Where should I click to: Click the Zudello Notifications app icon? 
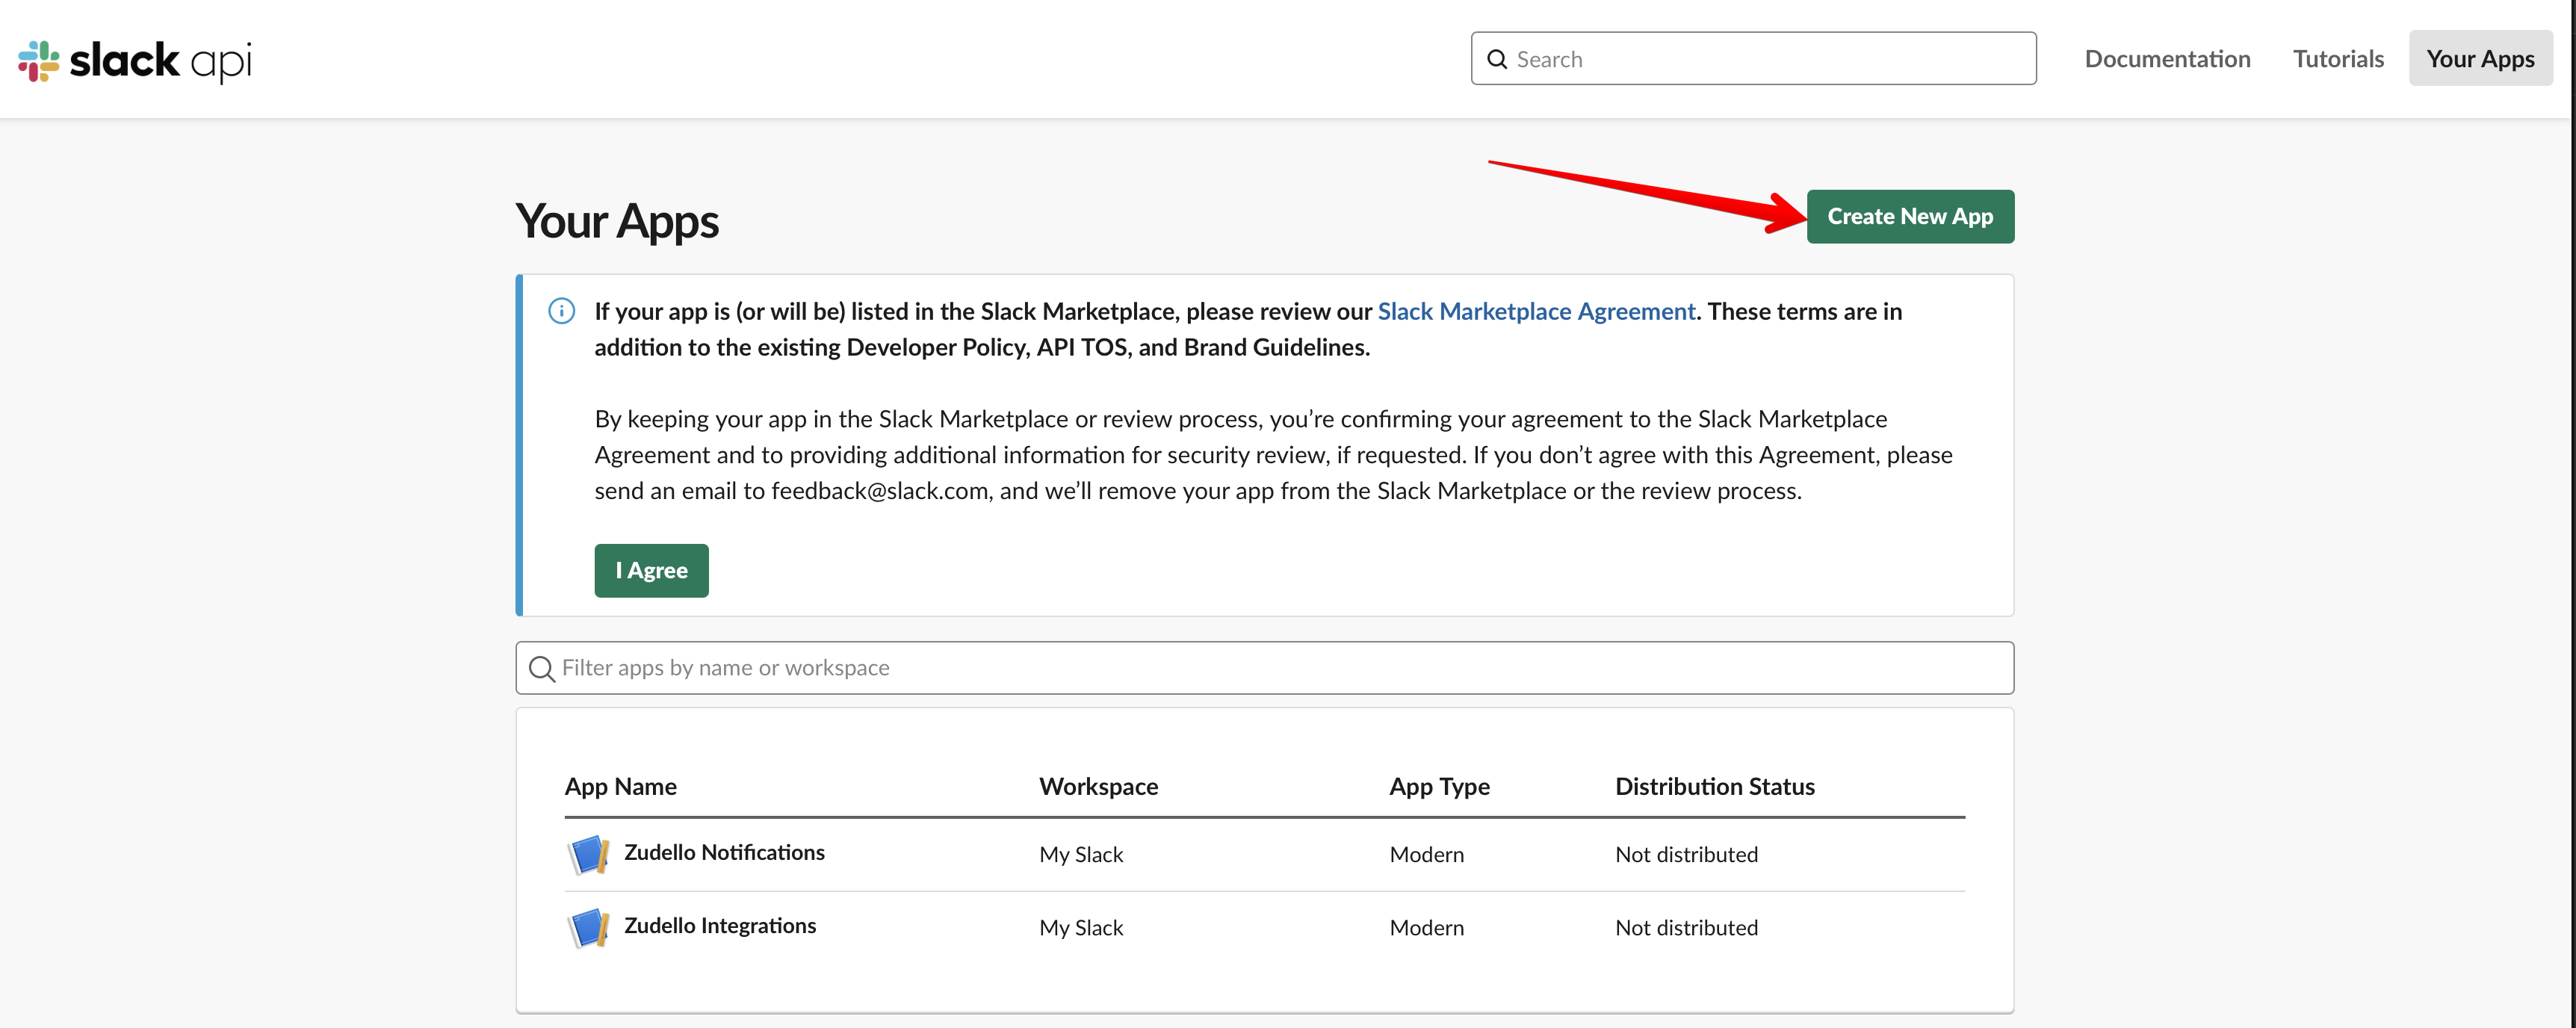click(x=588, y=854)
